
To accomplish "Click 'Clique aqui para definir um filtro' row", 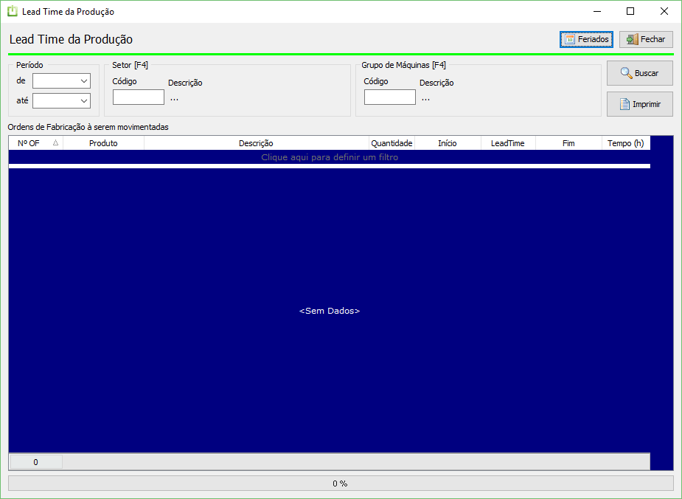I will pyautogui.click(x=330, y=157).
